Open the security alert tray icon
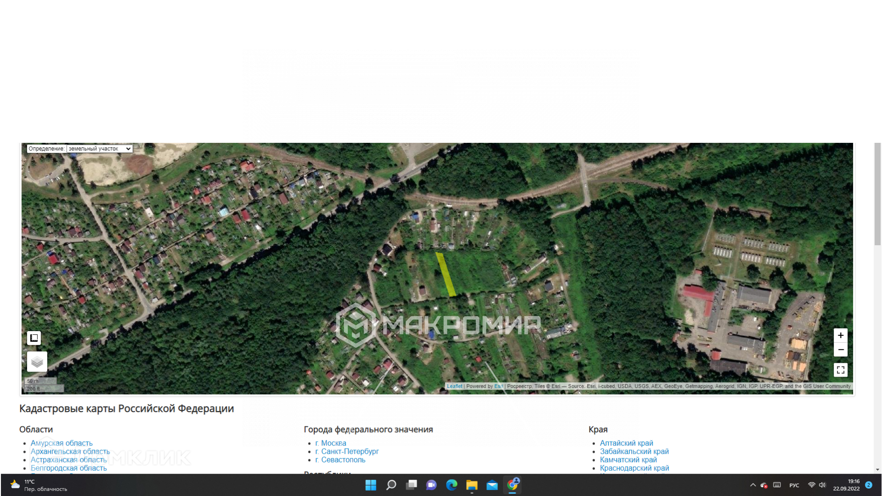This screenshot has width=882, height=496. [764, 485]
